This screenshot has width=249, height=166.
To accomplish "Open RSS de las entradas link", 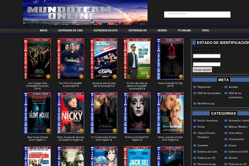I will (x=209, y=93).
